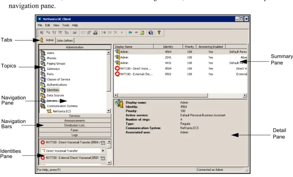Expand the Announcements navigation bar
The width and height of the screenshot is (293, 177).
click(75, 121)
